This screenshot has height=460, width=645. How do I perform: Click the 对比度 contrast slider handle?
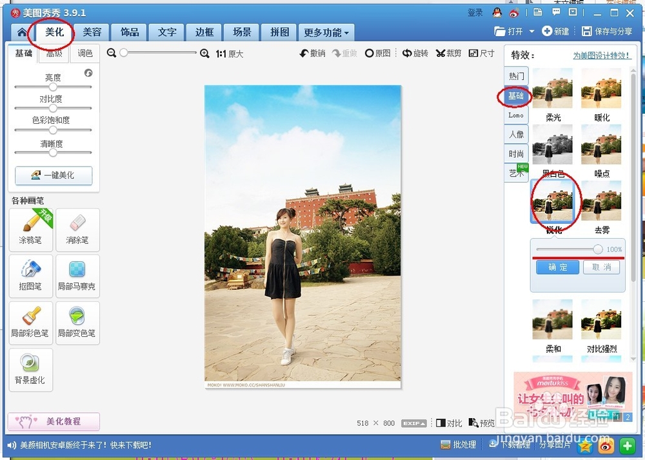click(x=53, y=108)
